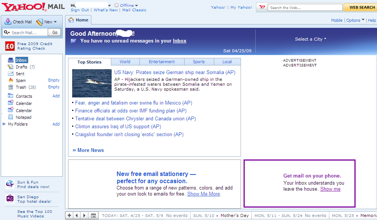This screenshot has height=220, width=377.
Task: Open the Offline status dropdown arrow
Action: coord(136,6)
